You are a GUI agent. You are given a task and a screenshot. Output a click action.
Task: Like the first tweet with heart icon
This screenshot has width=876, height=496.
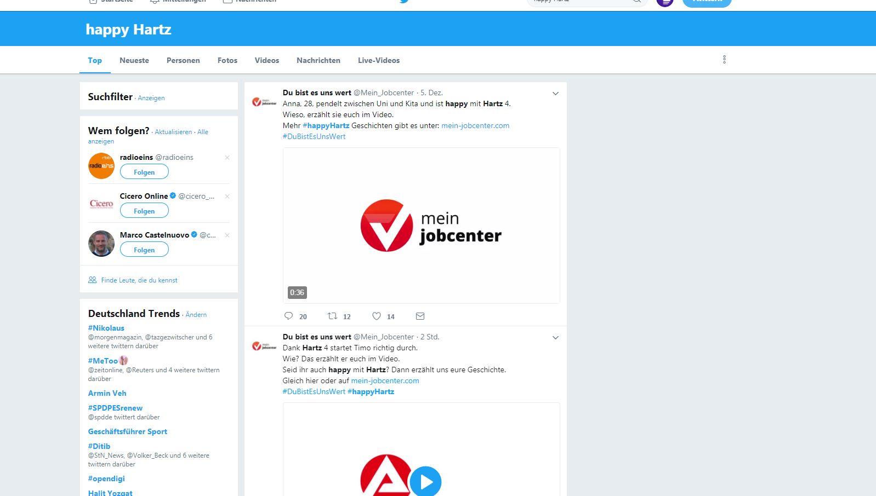[377, 316]
